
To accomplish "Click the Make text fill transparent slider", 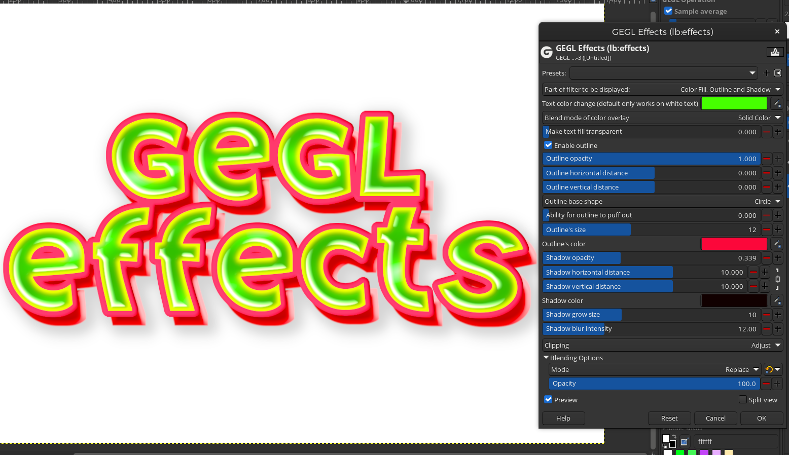I will point(652,132).
